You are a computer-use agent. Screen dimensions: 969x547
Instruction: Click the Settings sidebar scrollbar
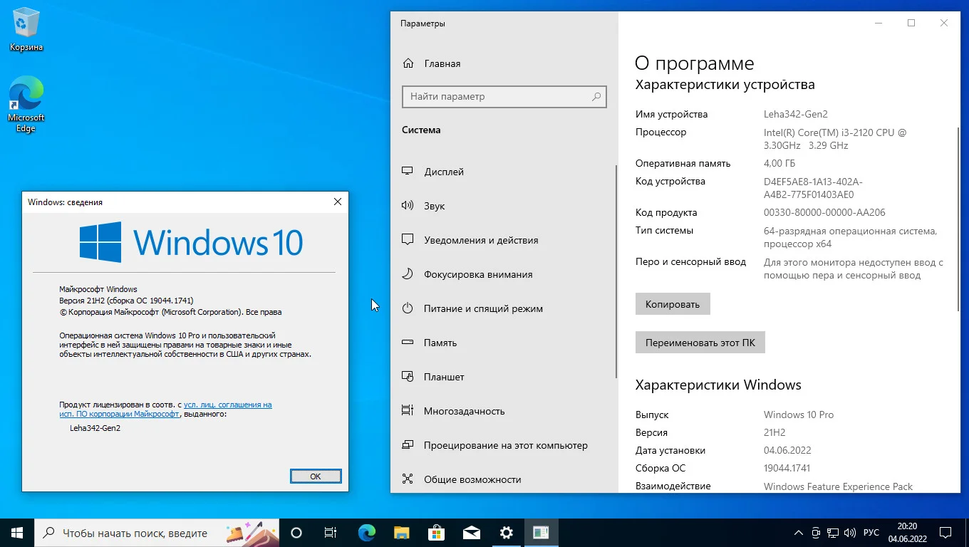pyautogui.click(x=616, y=271)
